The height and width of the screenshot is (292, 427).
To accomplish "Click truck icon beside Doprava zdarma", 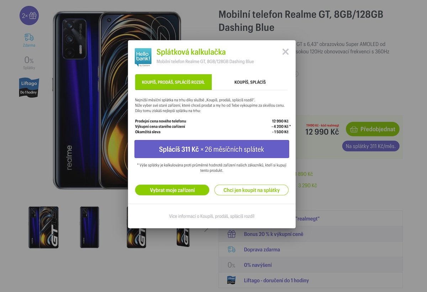I will pyautogui.click(x=232, y=250).
